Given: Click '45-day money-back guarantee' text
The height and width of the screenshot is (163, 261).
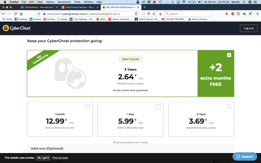Looking at the screenshot, I should click(x=130, y=90).
